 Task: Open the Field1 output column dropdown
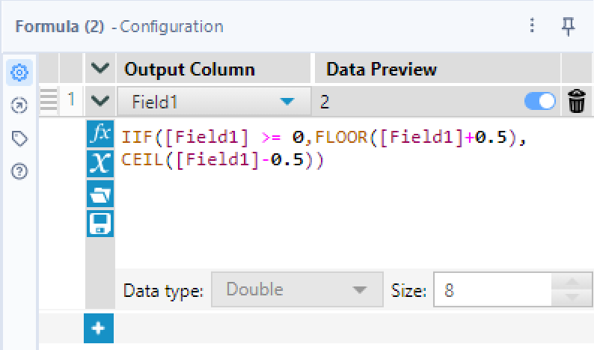(x=287, y=102)
